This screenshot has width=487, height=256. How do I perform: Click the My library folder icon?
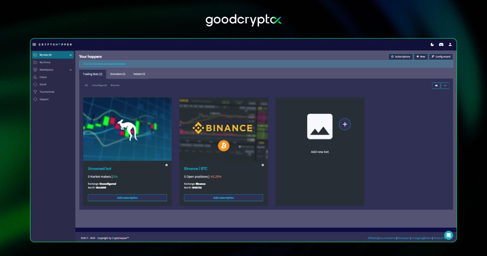[x=35, y=62]
